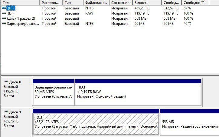Sort by Файловая с... column header
This screenshot has height=137, width=219.
click(x=96, y=2)
